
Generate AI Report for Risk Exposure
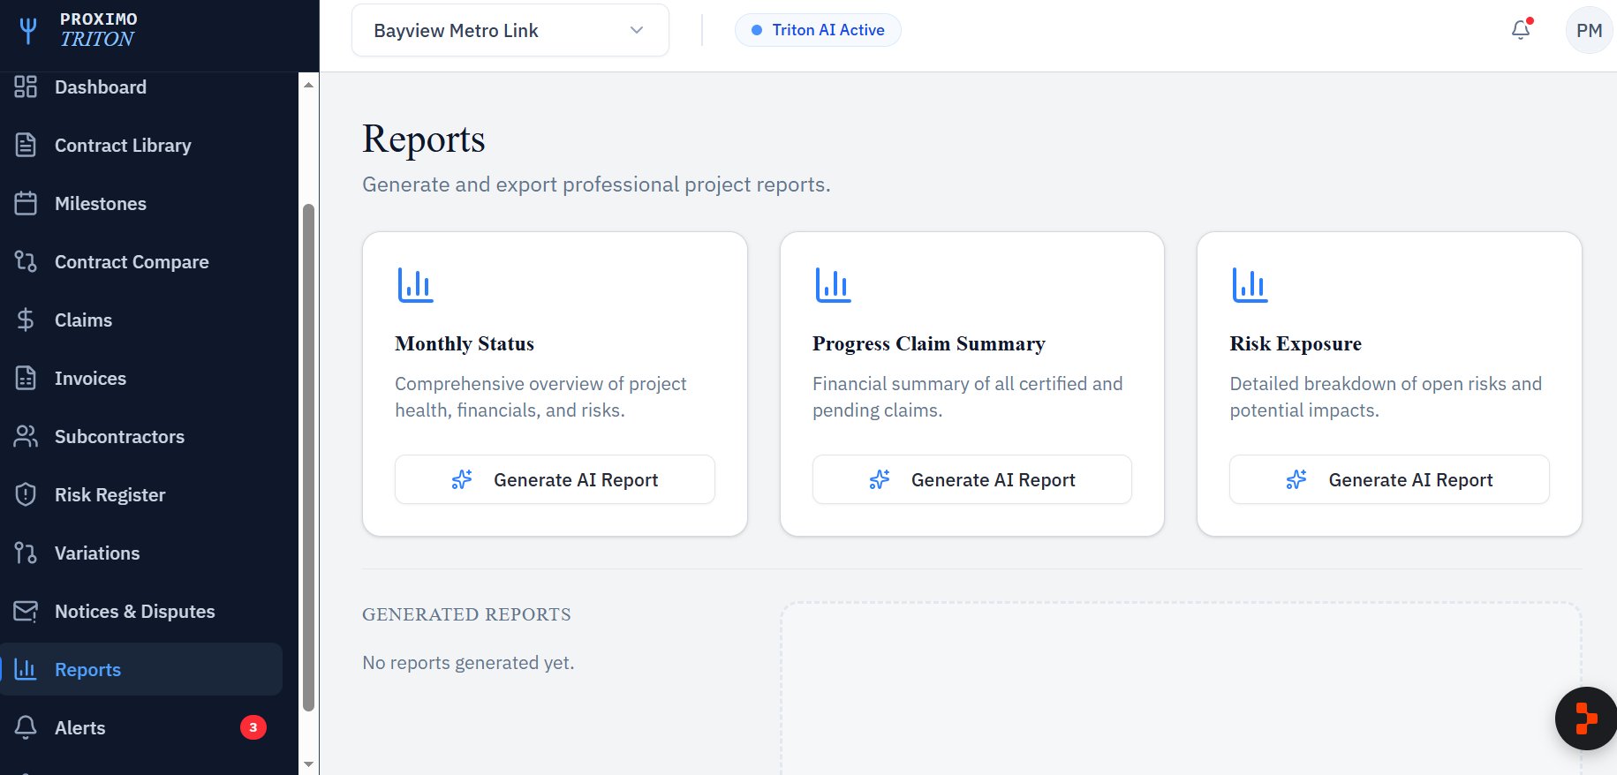[1389, 479]
